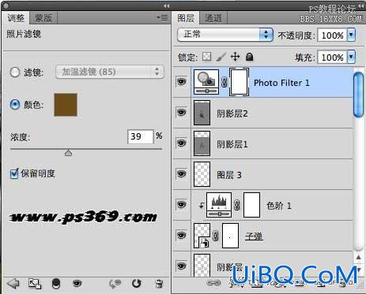
Task: Switch to the 图层 tab
Action: click(x=186, y=18)
